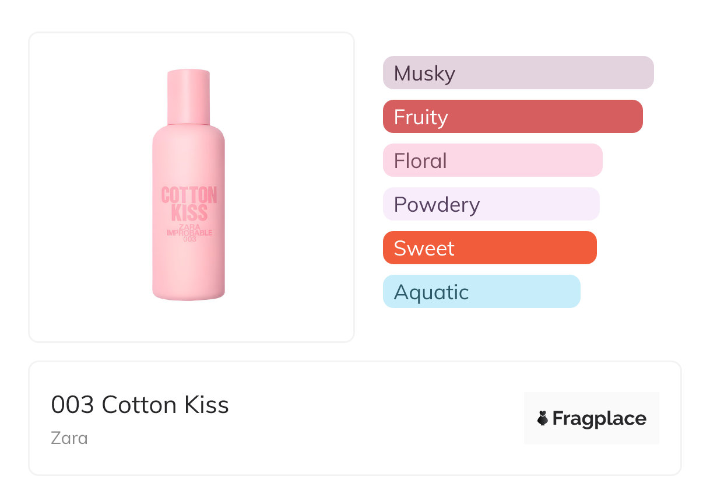Choose the pink Floral accord bar

point(492,160)
